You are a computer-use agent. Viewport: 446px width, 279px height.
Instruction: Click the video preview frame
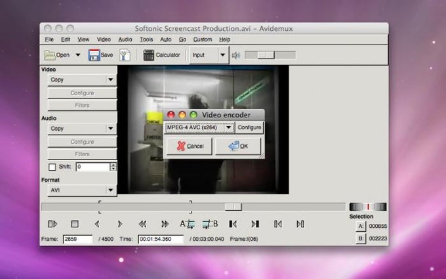coord(203,130)
